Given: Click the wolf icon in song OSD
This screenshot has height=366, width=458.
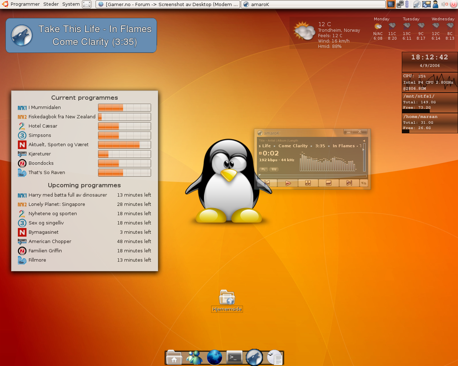Looking at the screenshot, I should point(22,35).
